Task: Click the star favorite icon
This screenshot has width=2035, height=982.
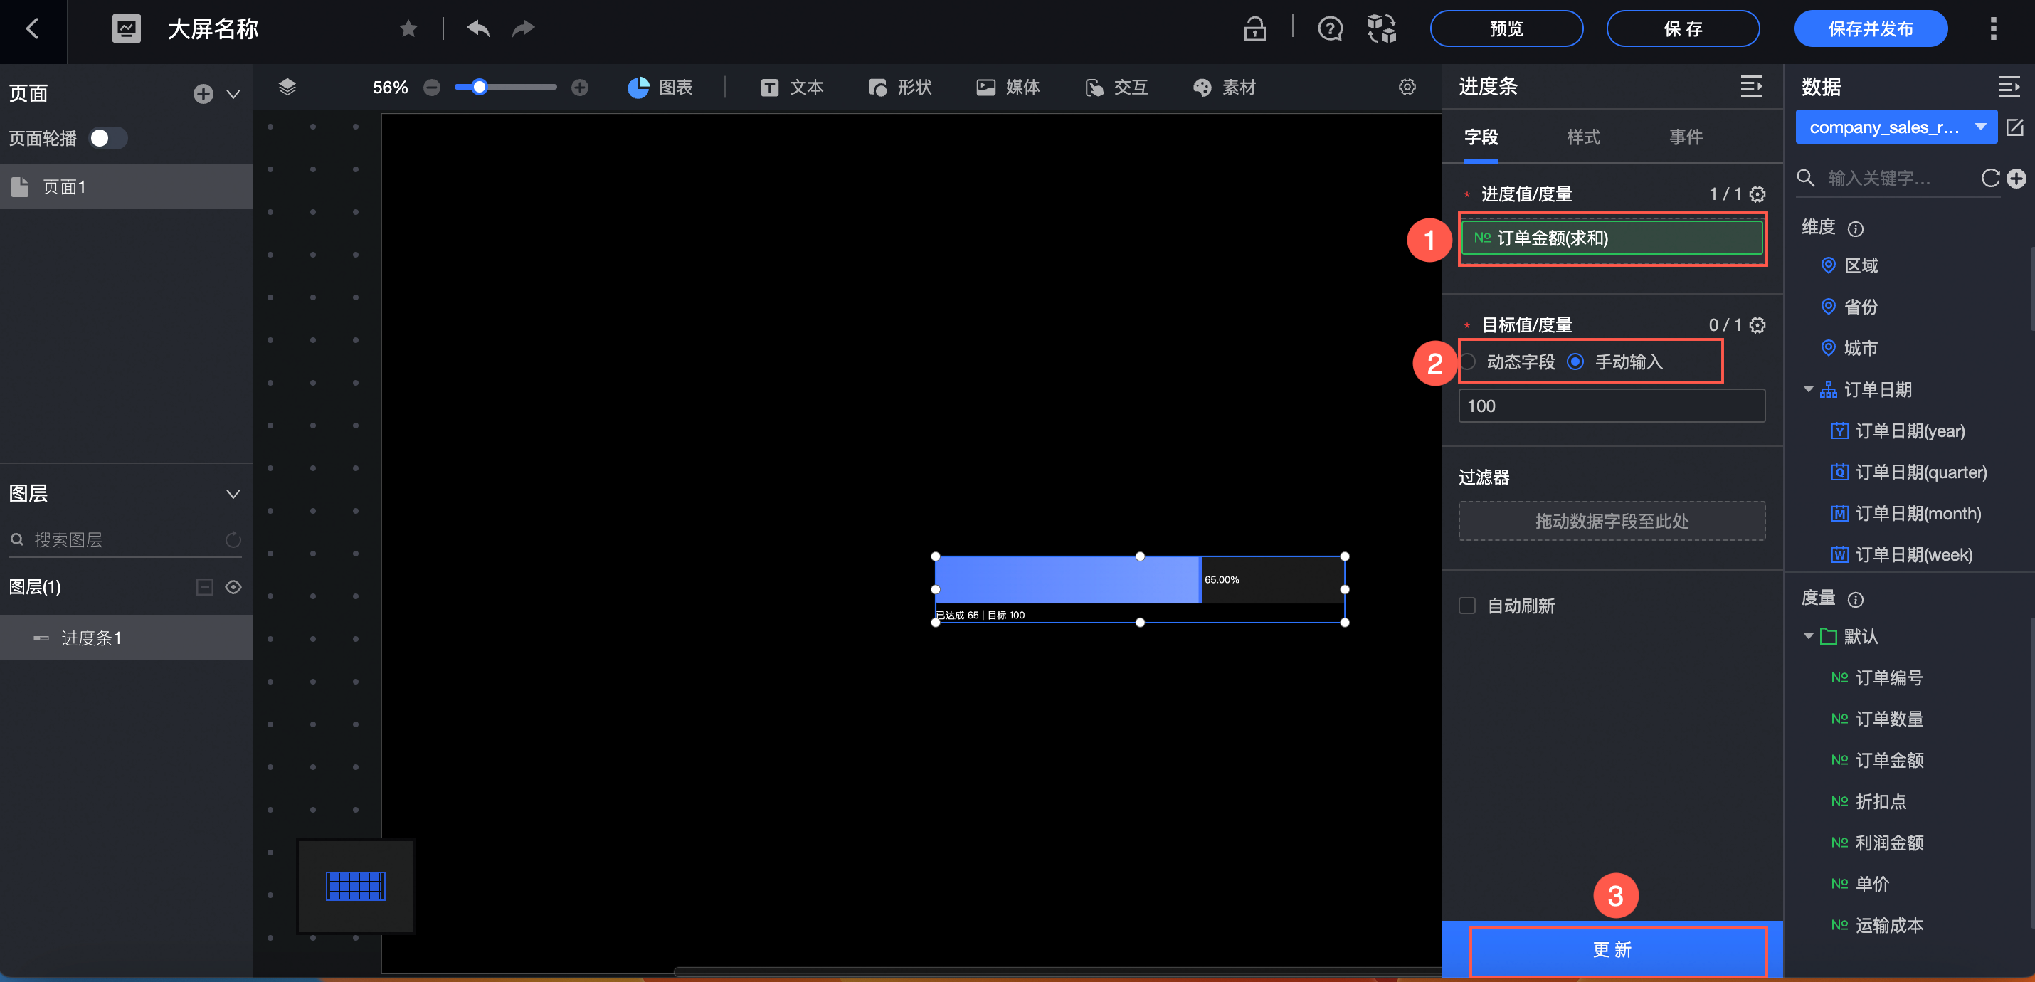Action: tap(408, 29)
